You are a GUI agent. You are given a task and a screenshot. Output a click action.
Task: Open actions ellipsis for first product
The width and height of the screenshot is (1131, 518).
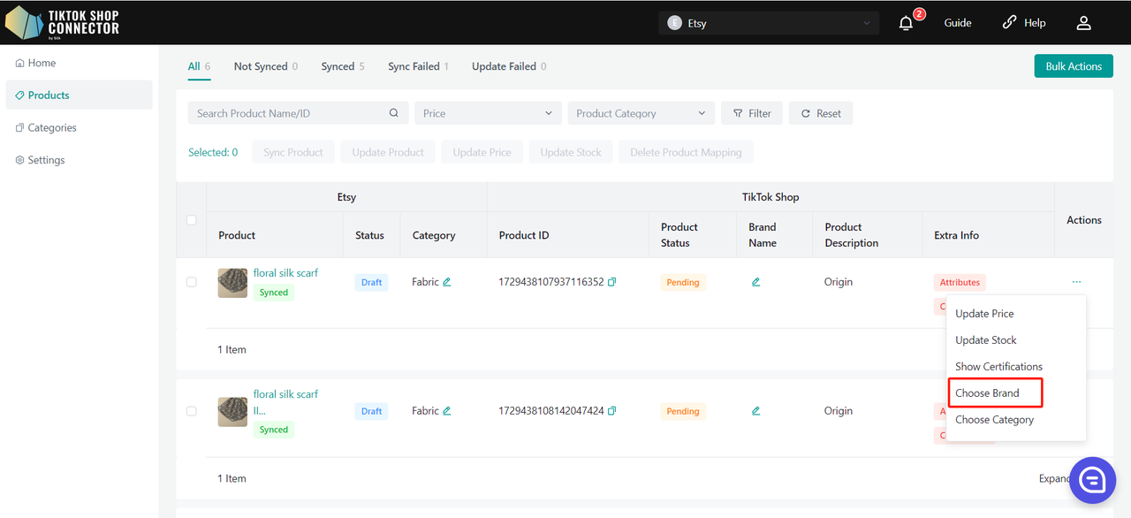pos(1076,282)
